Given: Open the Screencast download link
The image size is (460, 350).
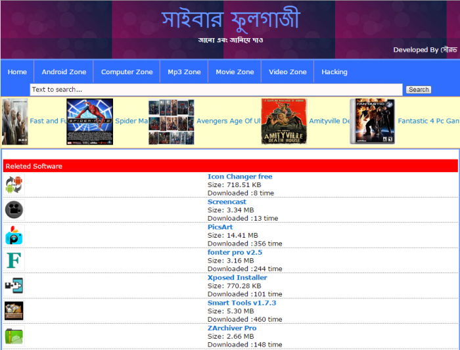Looking at the screenshot, I should (x=227, y=202).
